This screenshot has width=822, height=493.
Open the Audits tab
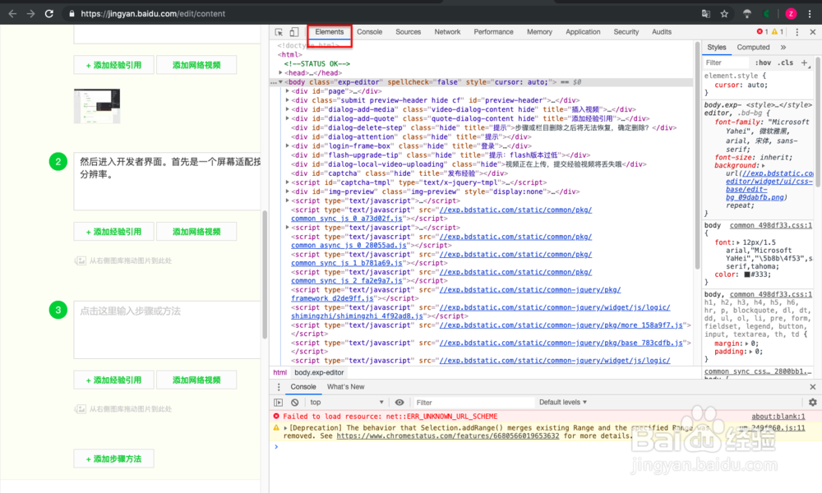pyautogui.click(x=662, y=32)
